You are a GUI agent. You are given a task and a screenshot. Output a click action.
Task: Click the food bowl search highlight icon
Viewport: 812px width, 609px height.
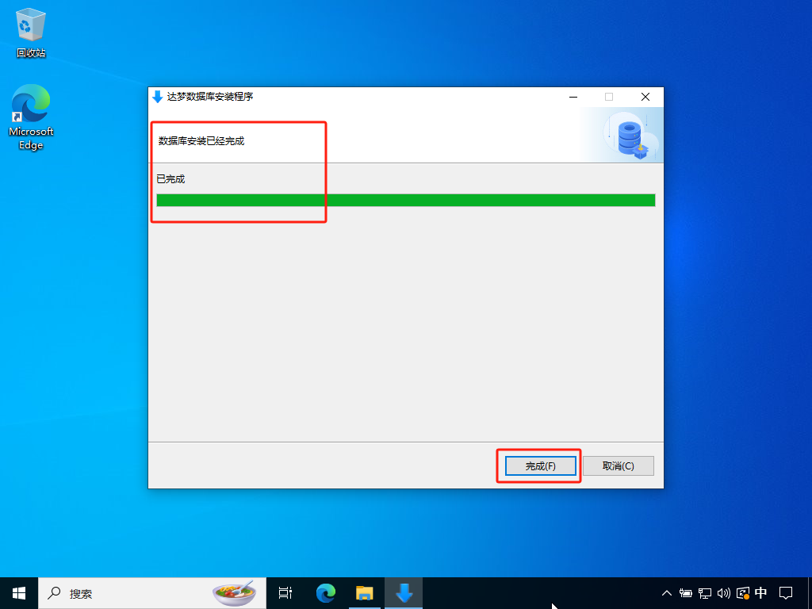click(x=235, y=593)
